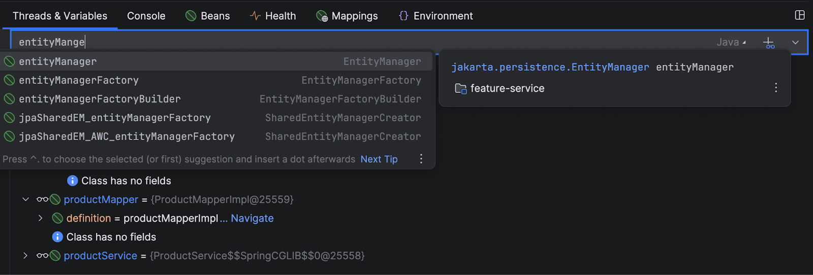Click the bean icon beside definition
The height and width of the screenshot is (275, 813).
click(x=58, y=218)
